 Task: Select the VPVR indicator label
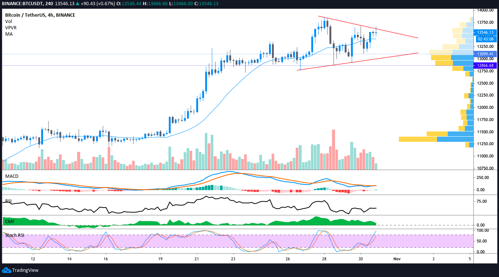pos(11,28)
